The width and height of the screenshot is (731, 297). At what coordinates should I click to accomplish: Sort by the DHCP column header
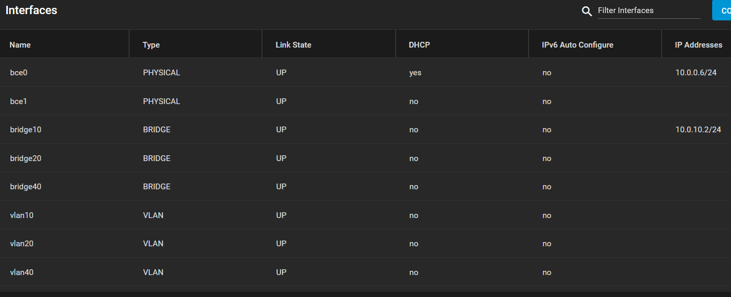(419, 45)
